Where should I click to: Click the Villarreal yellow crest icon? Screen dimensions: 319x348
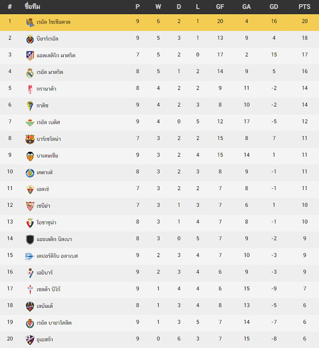(30, 39)
